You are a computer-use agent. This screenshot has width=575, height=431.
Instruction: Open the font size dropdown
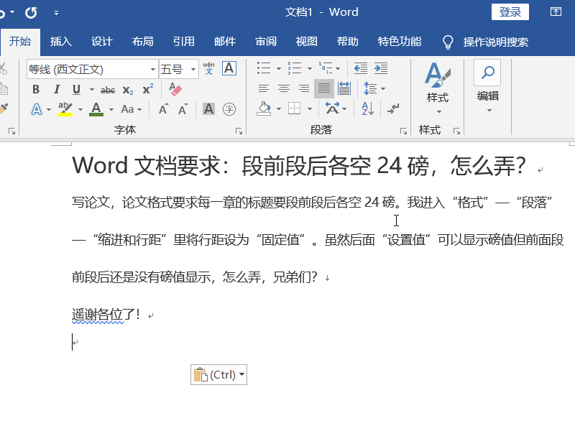(193, 70)
